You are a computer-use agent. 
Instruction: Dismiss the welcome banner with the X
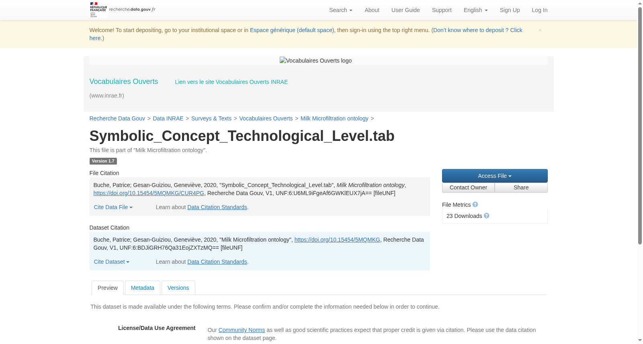click(x=540, y=30)
